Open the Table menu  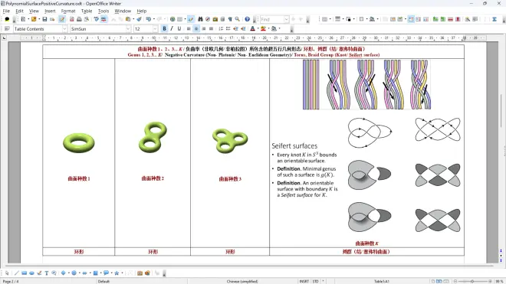tap(87, 11)
